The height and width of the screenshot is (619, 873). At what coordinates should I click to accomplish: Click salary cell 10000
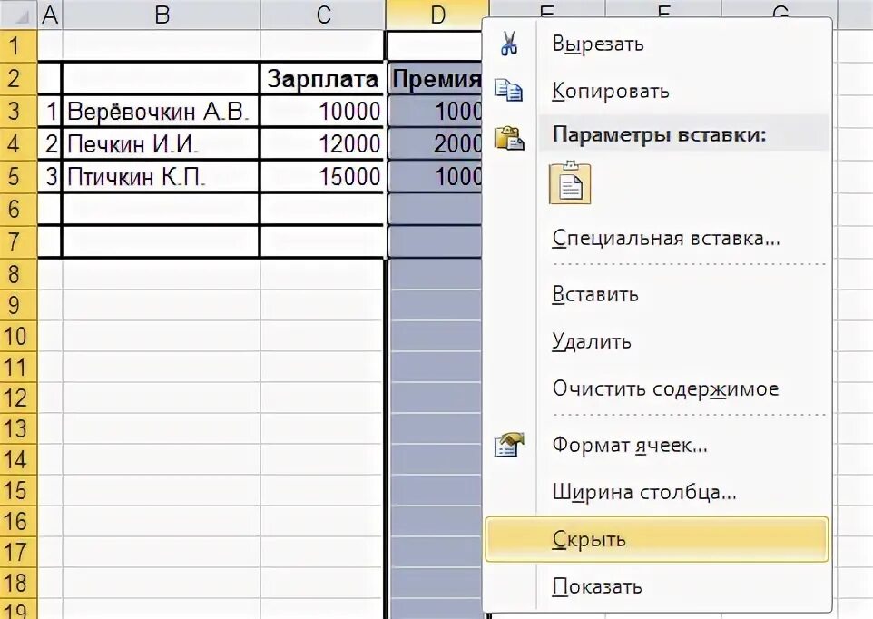[322, 111]
